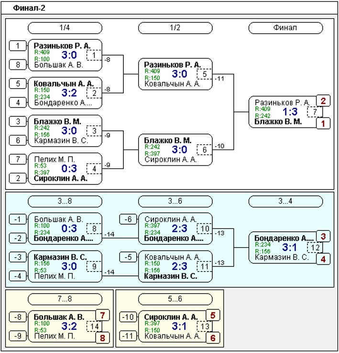Screen dimensions: 339x353
Task: Click red place box 4 below Кармазин
Action: [323, 259]
